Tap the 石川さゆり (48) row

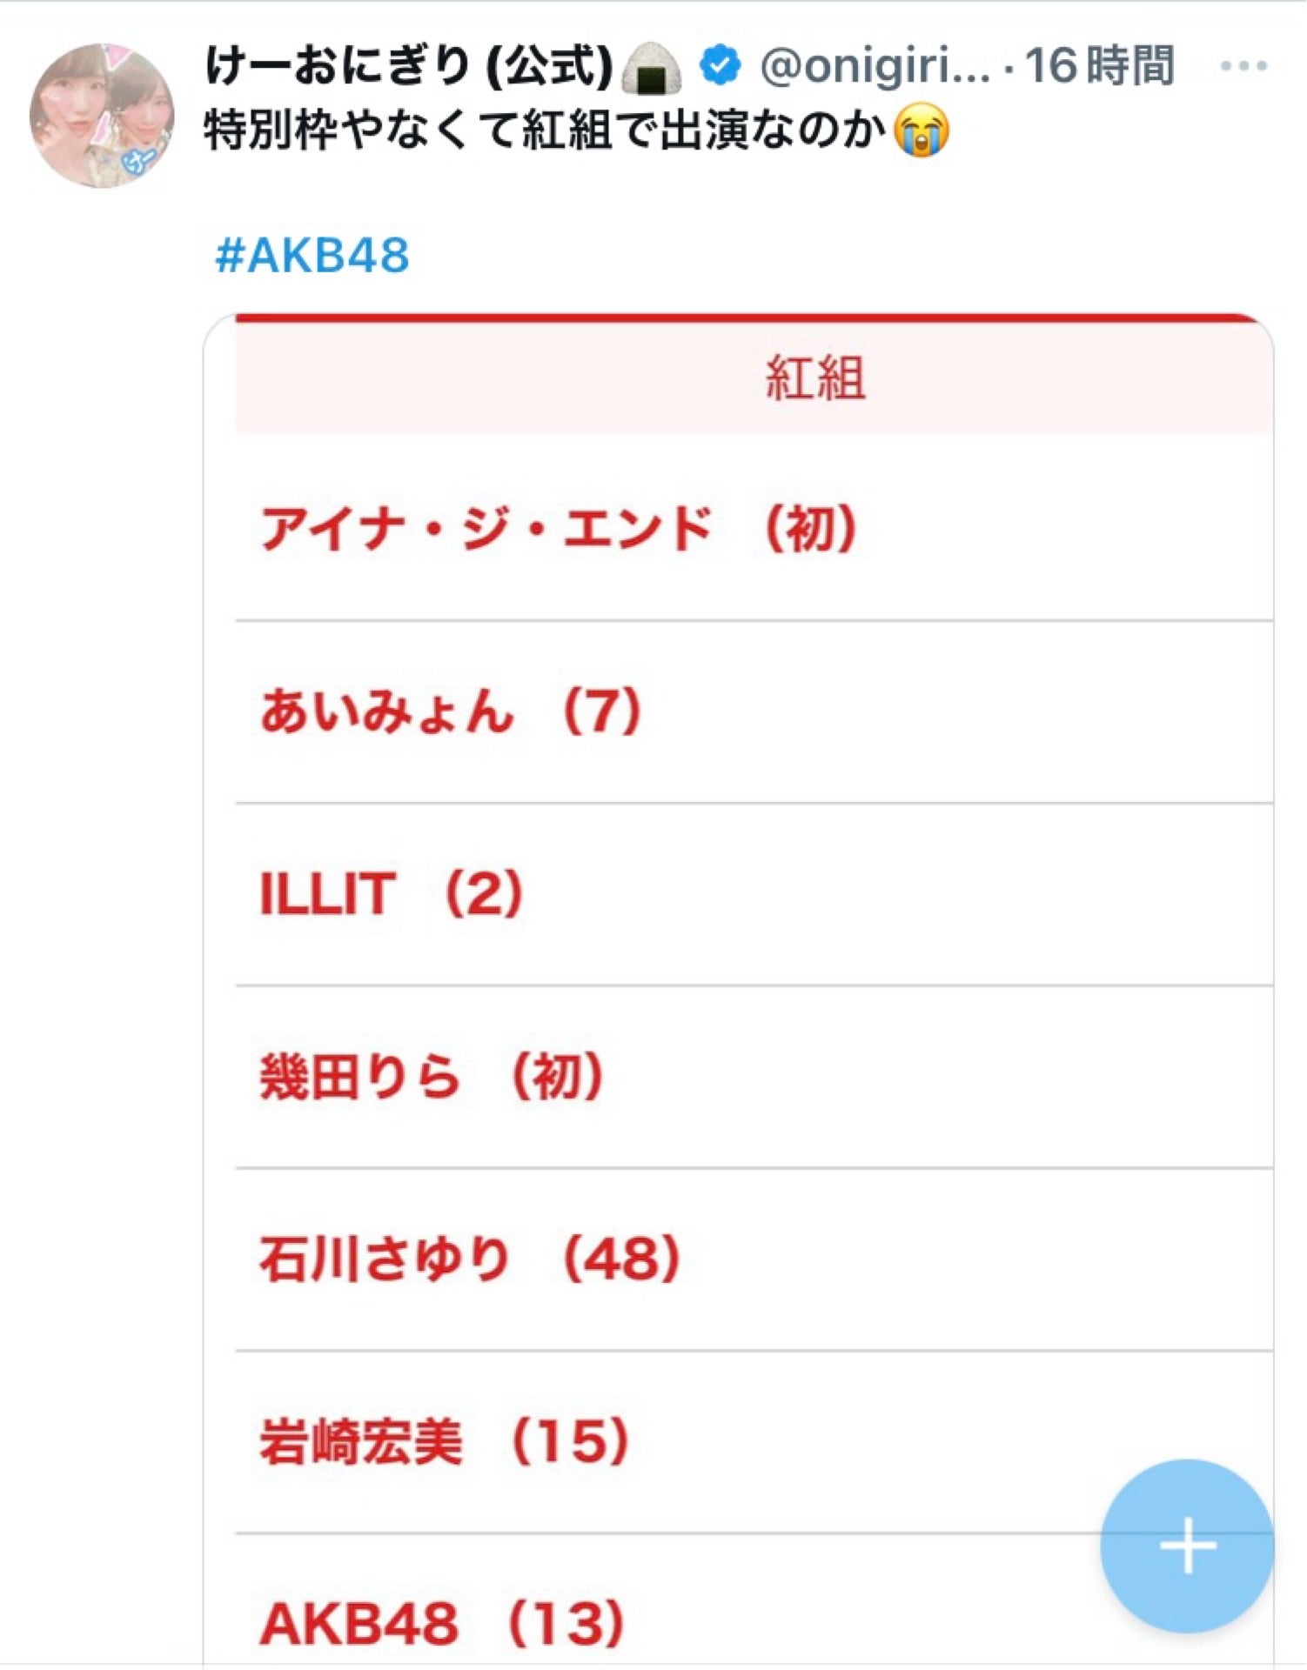[470, 1259]
